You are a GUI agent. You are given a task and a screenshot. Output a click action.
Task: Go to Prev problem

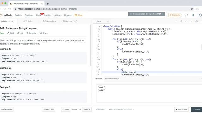[66, 110]
